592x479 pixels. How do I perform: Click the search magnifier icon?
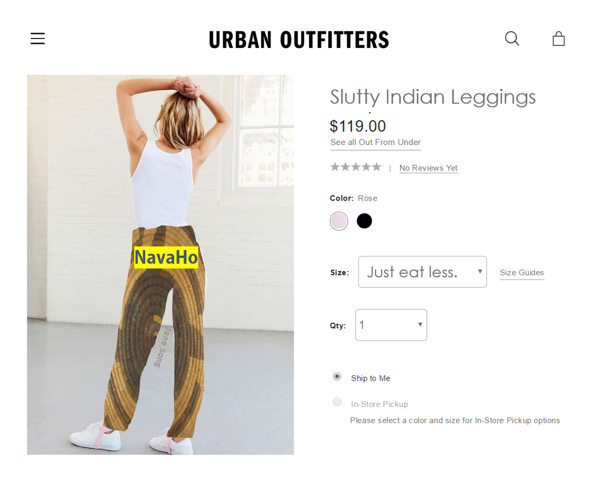(x=512, y=38)
